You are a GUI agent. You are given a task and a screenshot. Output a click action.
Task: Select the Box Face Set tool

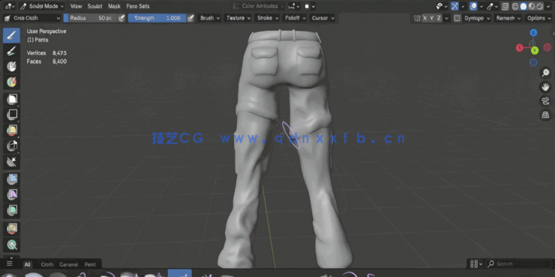coord(12,130)
